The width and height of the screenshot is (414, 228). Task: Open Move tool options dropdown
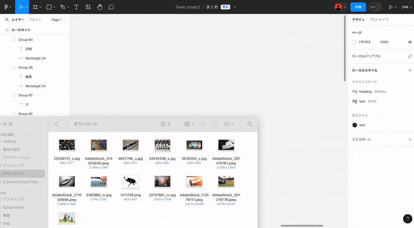coord(26,7)
